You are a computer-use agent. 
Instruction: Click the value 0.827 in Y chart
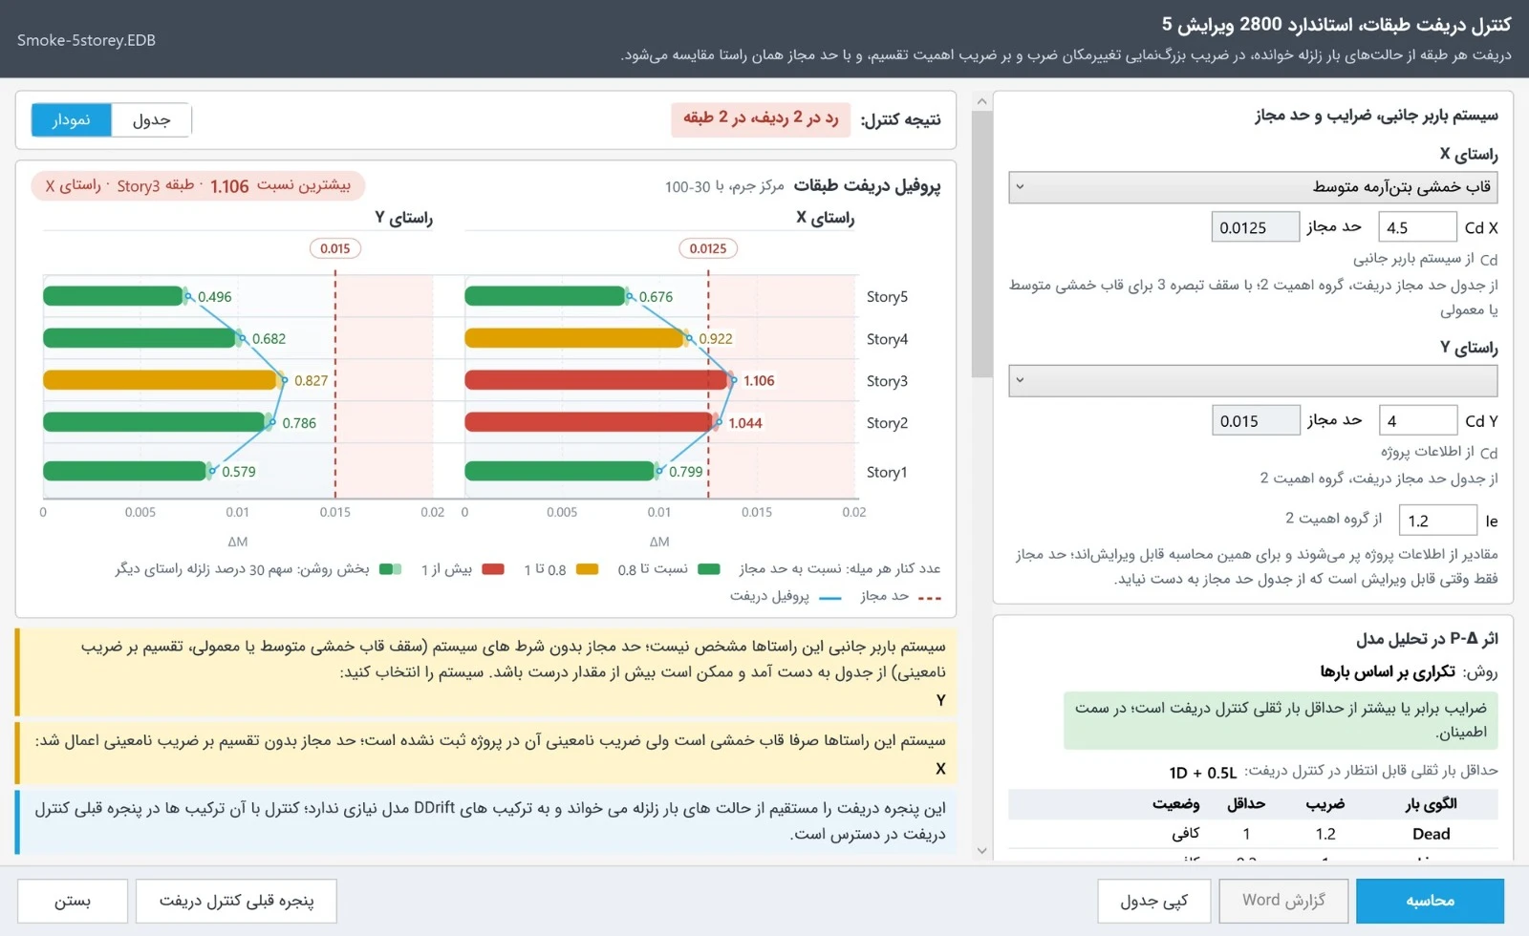(311, 380)
